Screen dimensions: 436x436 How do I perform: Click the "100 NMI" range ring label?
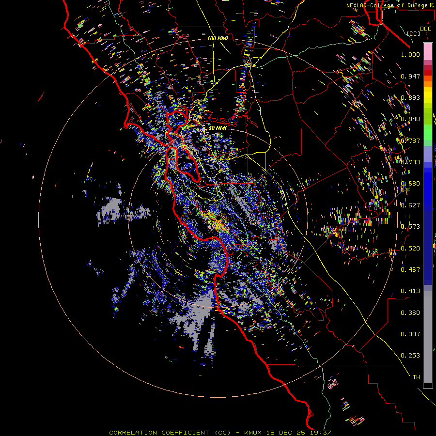218,38
